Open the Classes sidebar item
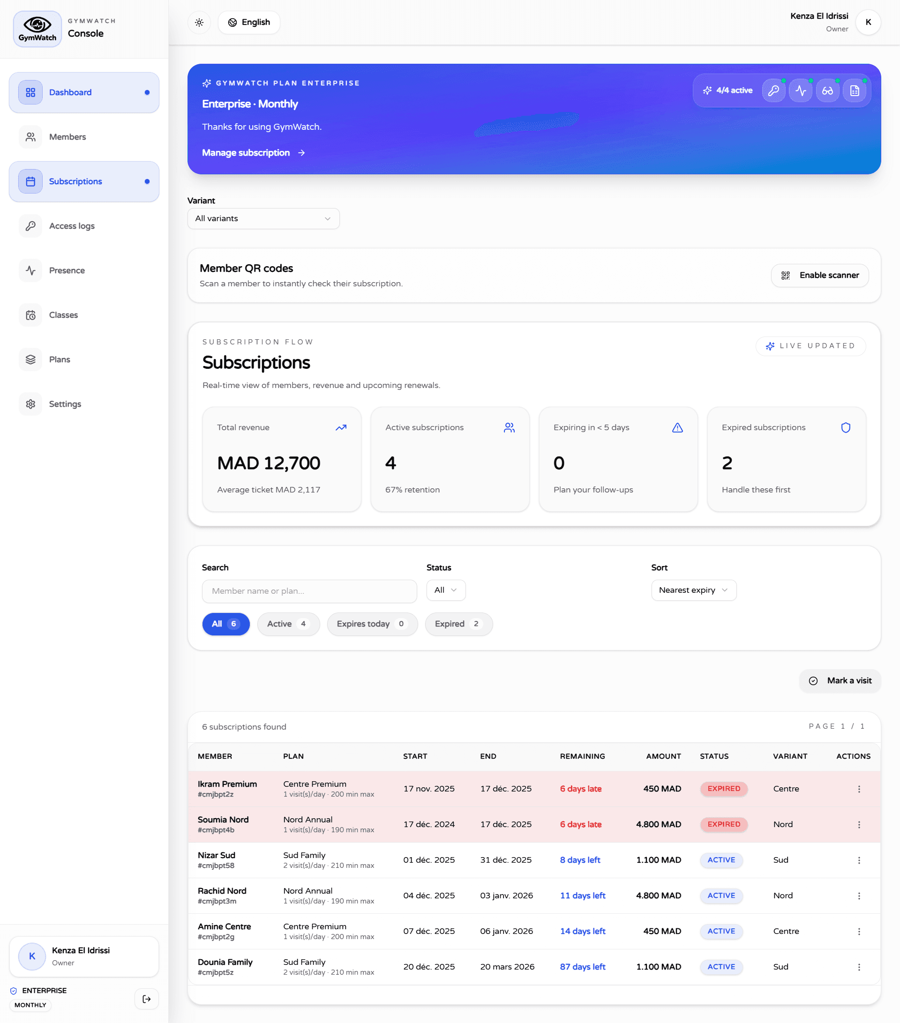900x1023 pixels. click(x=63, y=315)
